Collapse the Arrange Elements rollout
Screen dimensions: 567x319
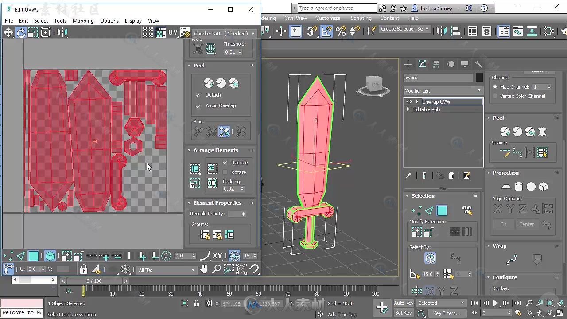(x=190, y=150)
